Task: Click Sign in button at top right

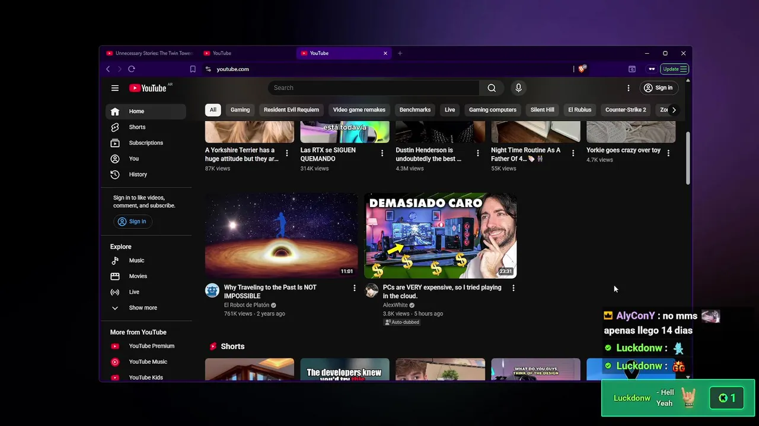Action: (658, 88)
